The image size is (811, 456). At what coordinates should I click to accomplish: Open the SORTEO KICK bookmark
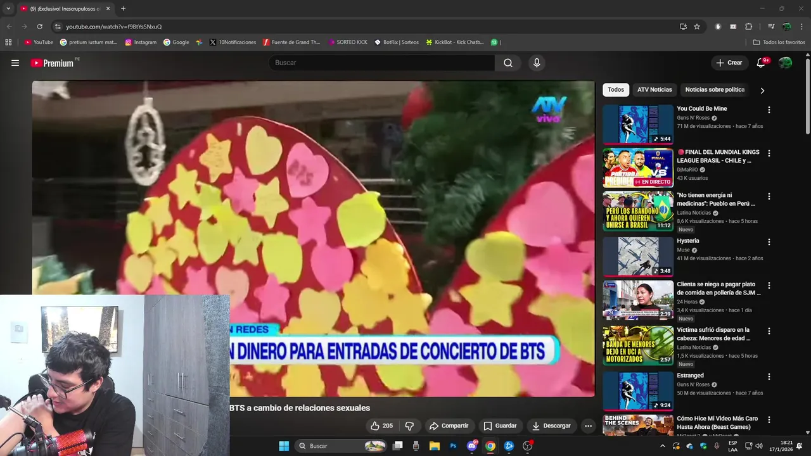(348, 42)
